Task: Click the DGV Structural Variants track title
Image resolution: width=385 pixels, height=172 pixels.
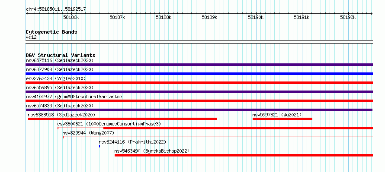Action: pos(61,55)
